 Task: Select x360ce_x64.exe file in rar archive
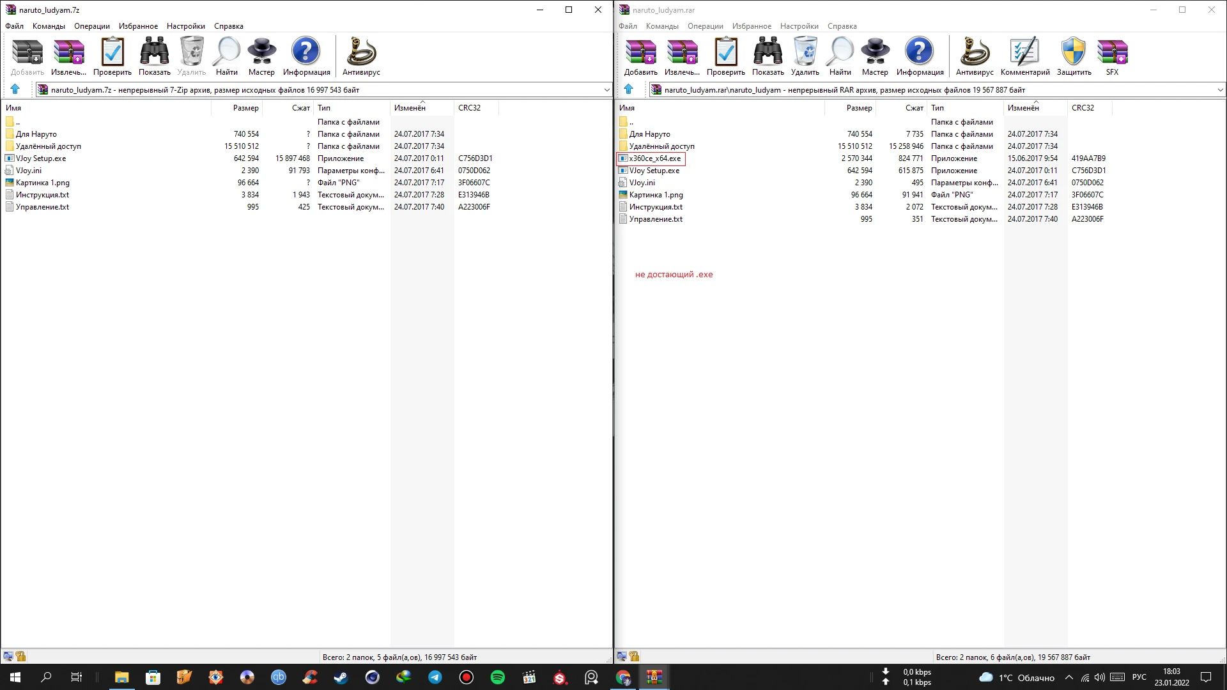[x=654, y=158]
